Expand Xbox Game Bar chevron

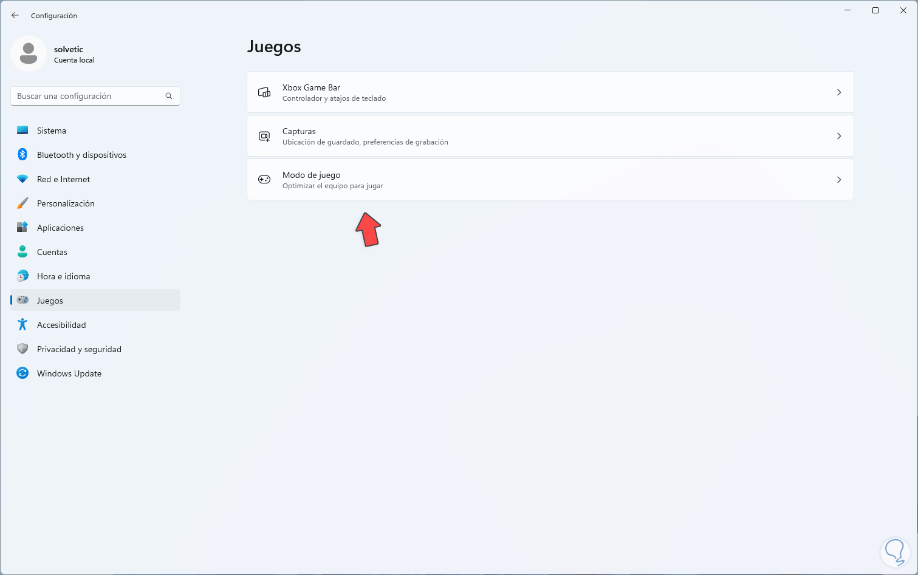point(839,92)
